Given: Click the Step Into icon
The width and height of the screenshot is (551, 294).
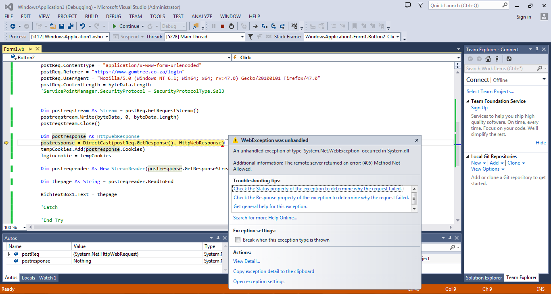Looking at the screenshot, I should (265, 26).
